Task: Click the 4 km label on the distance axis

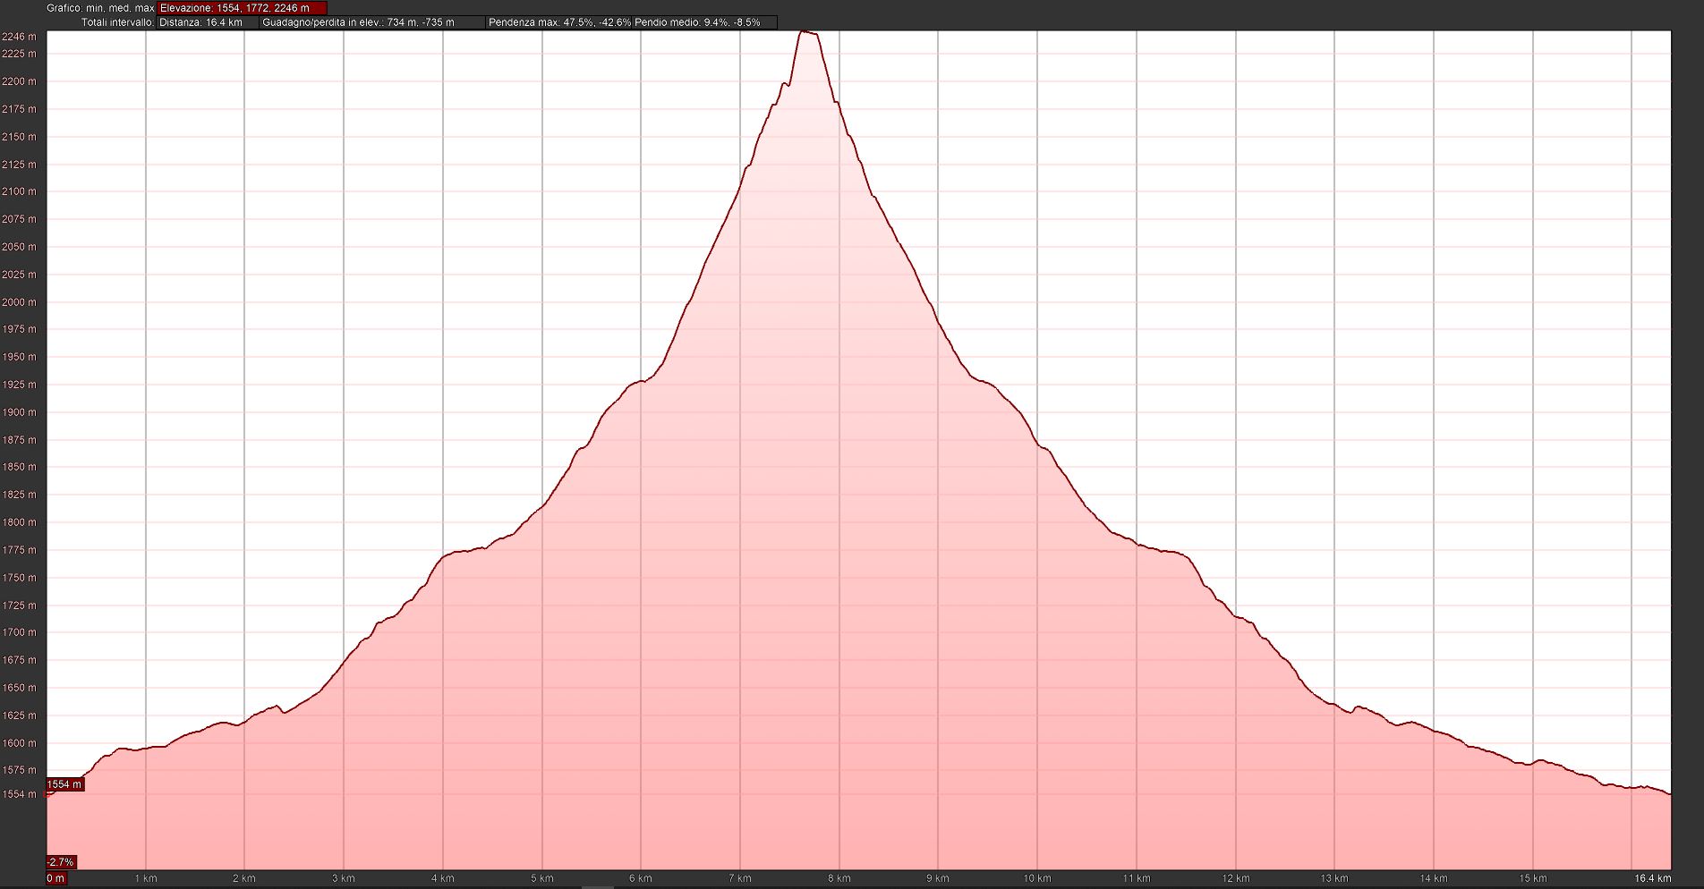Action: click(x=442, y=878)
